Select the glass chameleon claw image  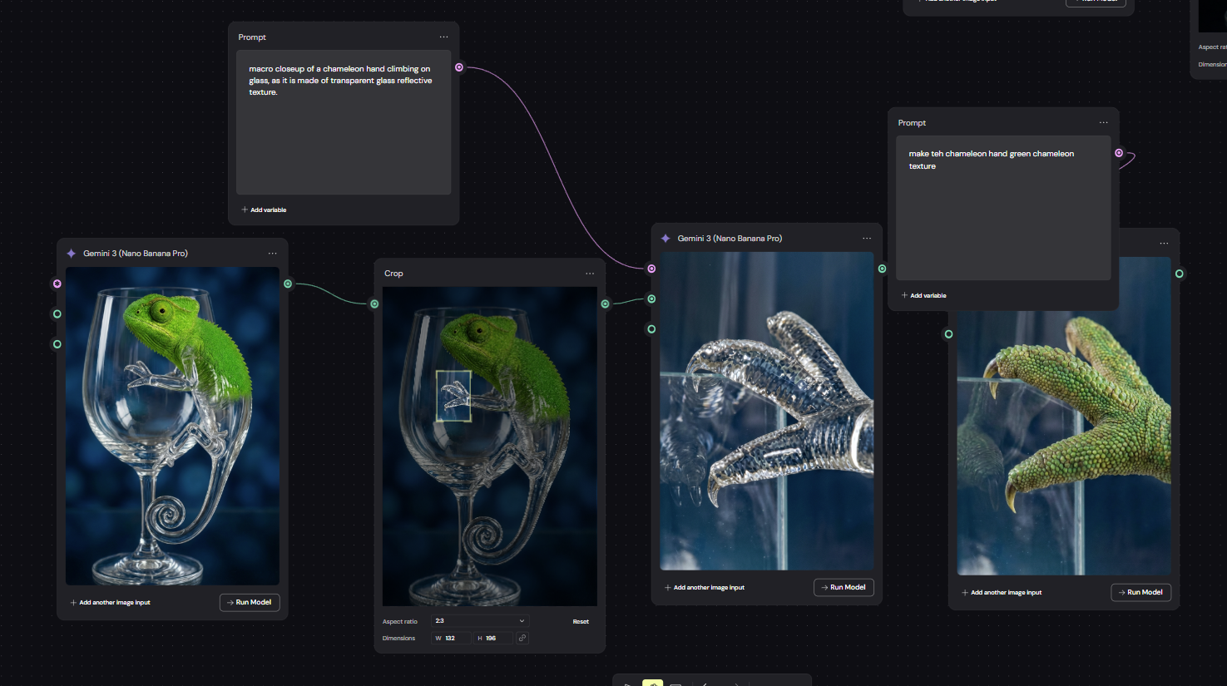[x=767, y=411]
